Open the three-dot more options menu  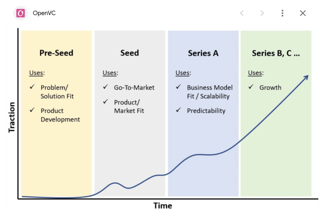(282, 13)
